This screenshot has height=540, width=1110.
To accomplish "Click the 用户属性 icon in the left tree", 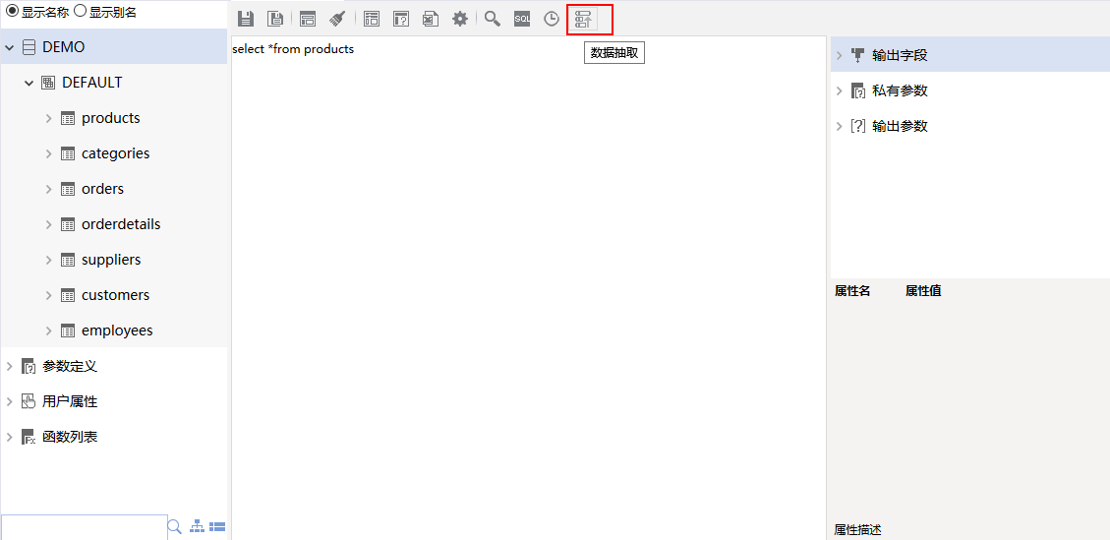I will (x=29, y=402).
